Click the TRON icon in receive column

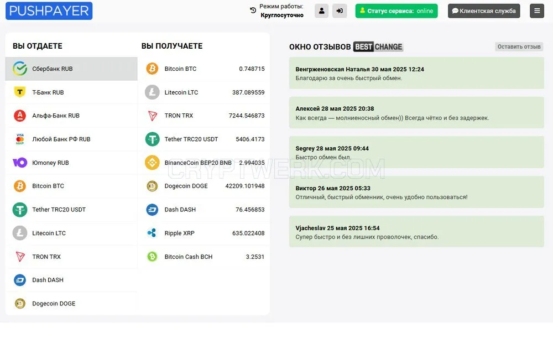point(153,116)
